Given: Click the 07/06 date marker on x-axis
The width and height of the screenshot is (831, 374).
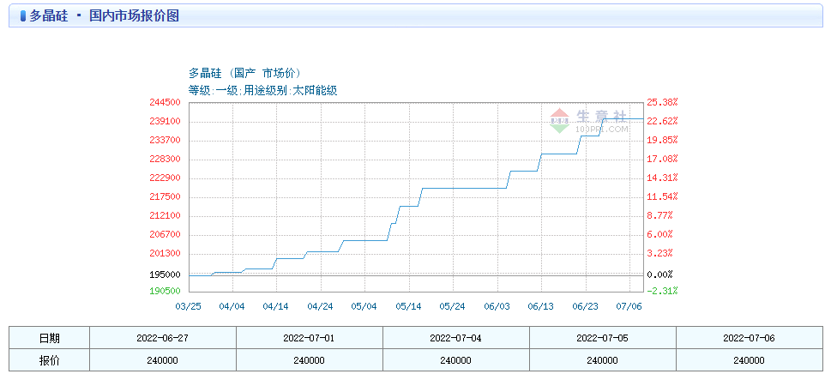Looking at the screenshot, I should [629, 305].
